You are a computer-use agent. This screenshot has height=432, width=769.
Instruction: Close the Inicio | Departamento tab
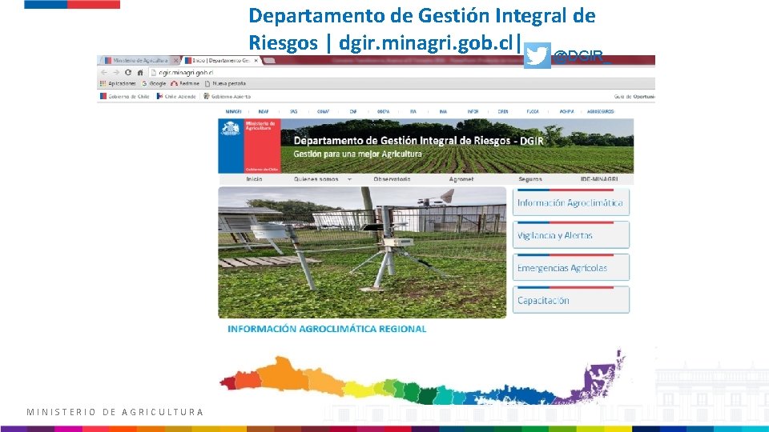coord(256,61)
